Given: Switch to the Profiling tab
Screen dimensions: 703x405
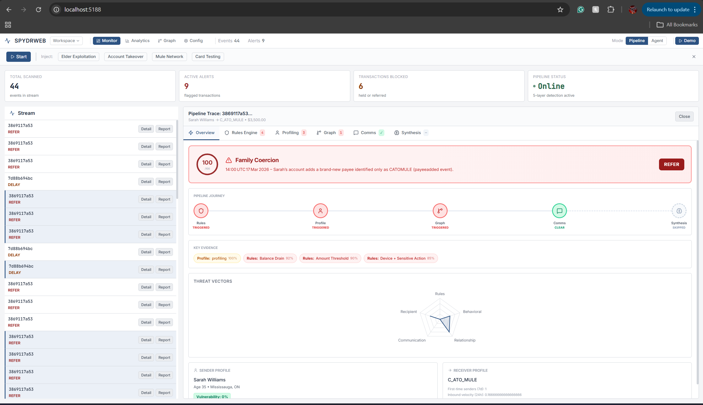Looking at the screenshot, I should [290, 133].
